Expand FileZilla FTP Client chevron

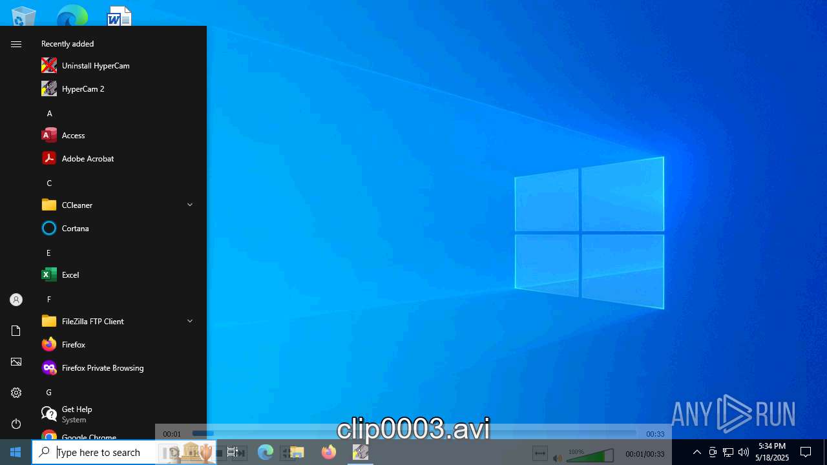pyautogui.click(x=190, y=321)
